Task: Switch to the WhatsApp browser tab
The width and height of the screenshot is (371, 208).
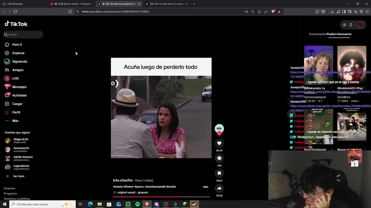Action: pos(23,4)
